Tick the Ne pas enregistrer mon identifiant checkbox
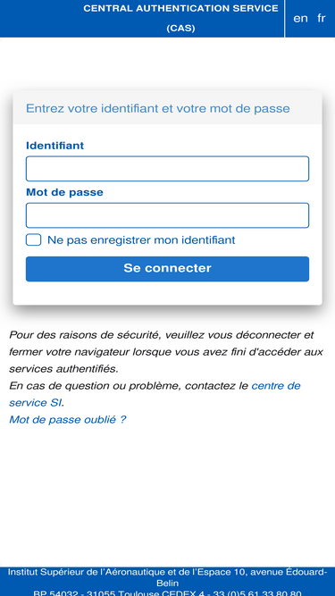The width and height of the screenshot is (335, 596). coord(33,239)
